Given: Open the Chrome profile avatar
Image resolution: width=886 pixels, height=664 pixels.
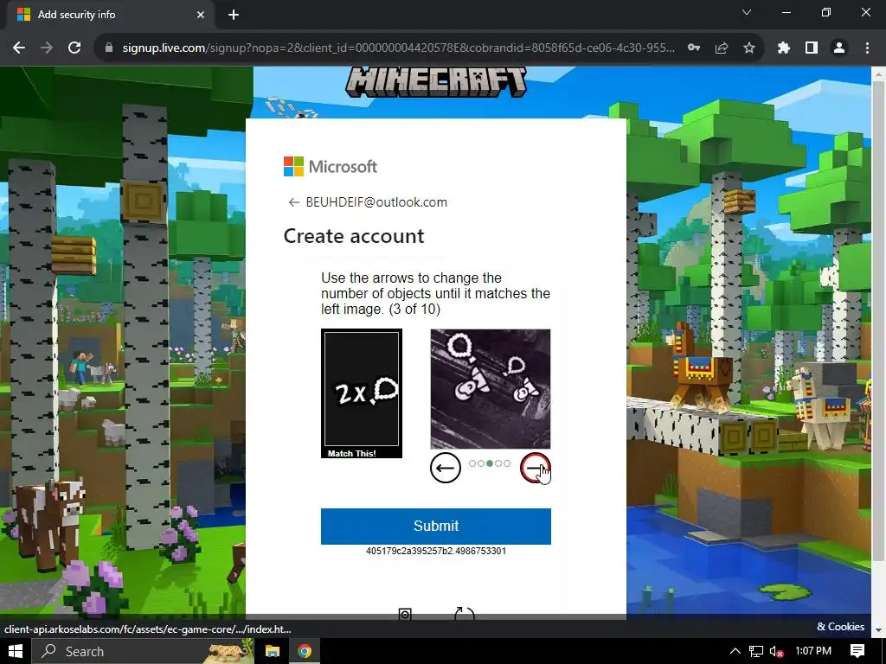Looking at the screenshot, I should pos(839,48).
